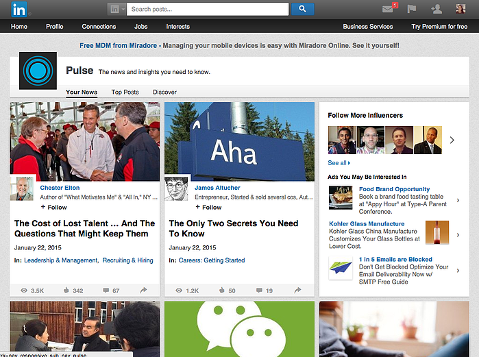Open James Altucher's author name link

217,188
